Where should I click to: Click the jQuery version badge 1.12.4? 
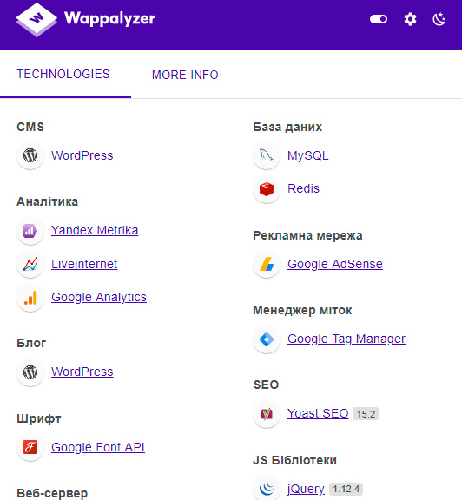point(346,489)
